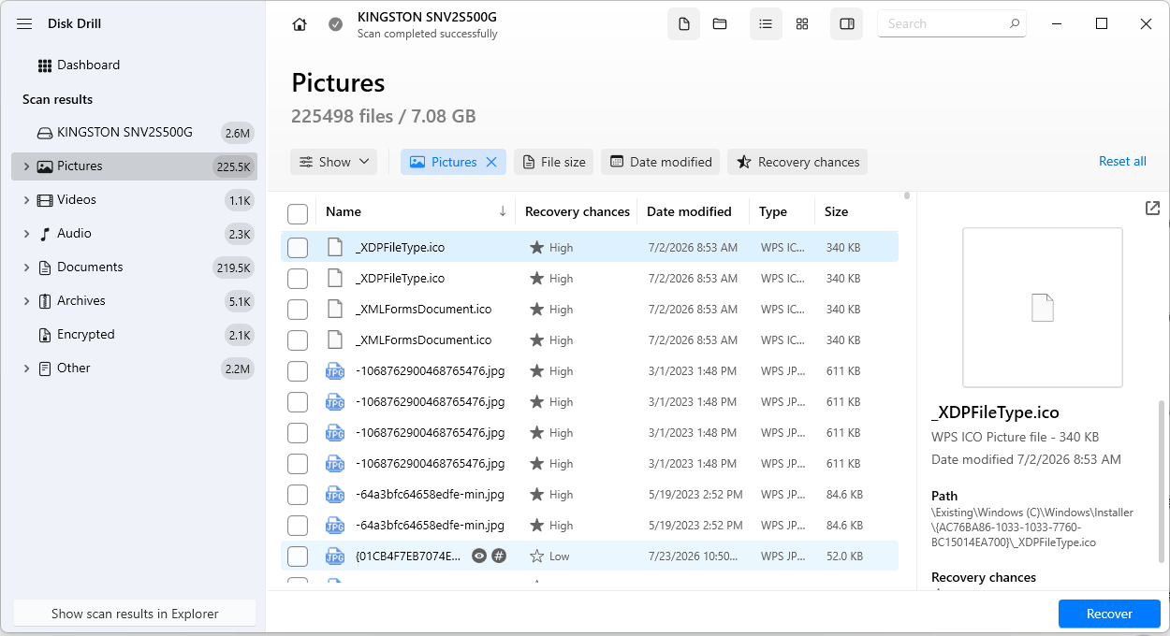The width and height of the screenshot is (1170, 636).
Task: Click the KINGSTON drive icon in sidebar
Action: click(45, 133)
